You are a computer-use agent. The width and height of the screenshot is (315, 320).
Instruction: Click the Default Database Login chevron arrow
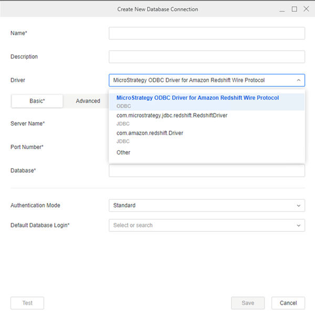click(298, 226)
